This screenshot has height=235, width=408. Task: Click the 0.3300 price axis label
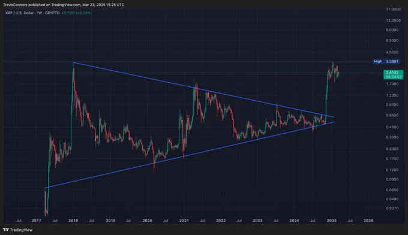click(393, 137)
